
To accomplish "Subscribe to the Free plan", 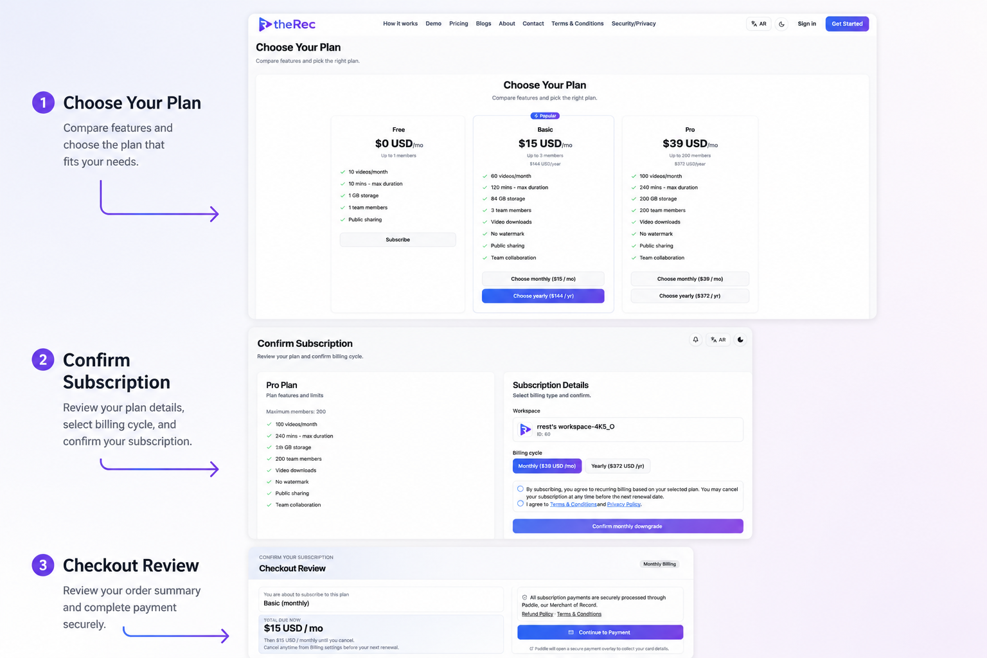I will pyautogui.click(x=398, y=240).
